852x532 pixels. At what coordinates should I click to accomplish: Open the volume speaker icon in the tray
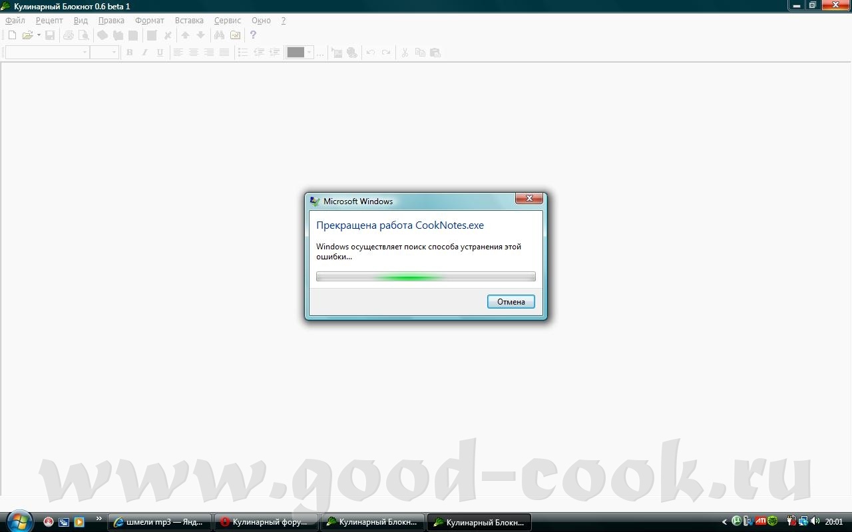(815, 521)
